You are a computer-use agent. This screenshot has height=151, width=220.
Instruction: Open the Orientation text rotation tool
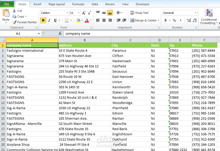tap(118, 13)
